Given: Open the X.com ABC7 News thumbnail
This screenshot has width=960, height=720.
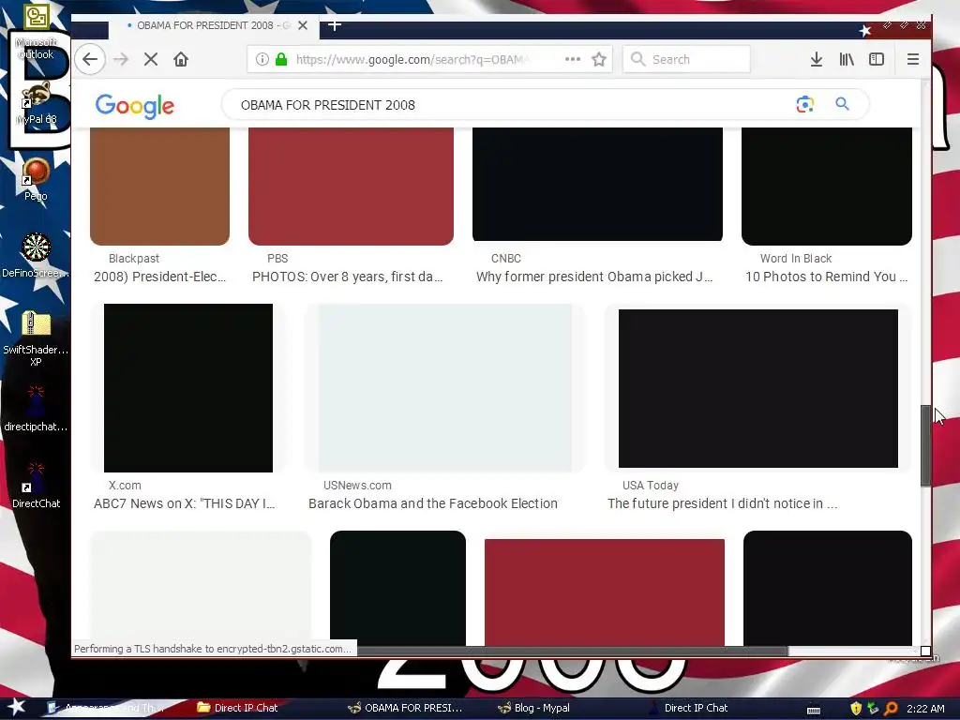Looking at the screenshot, I should pos(187,387).
